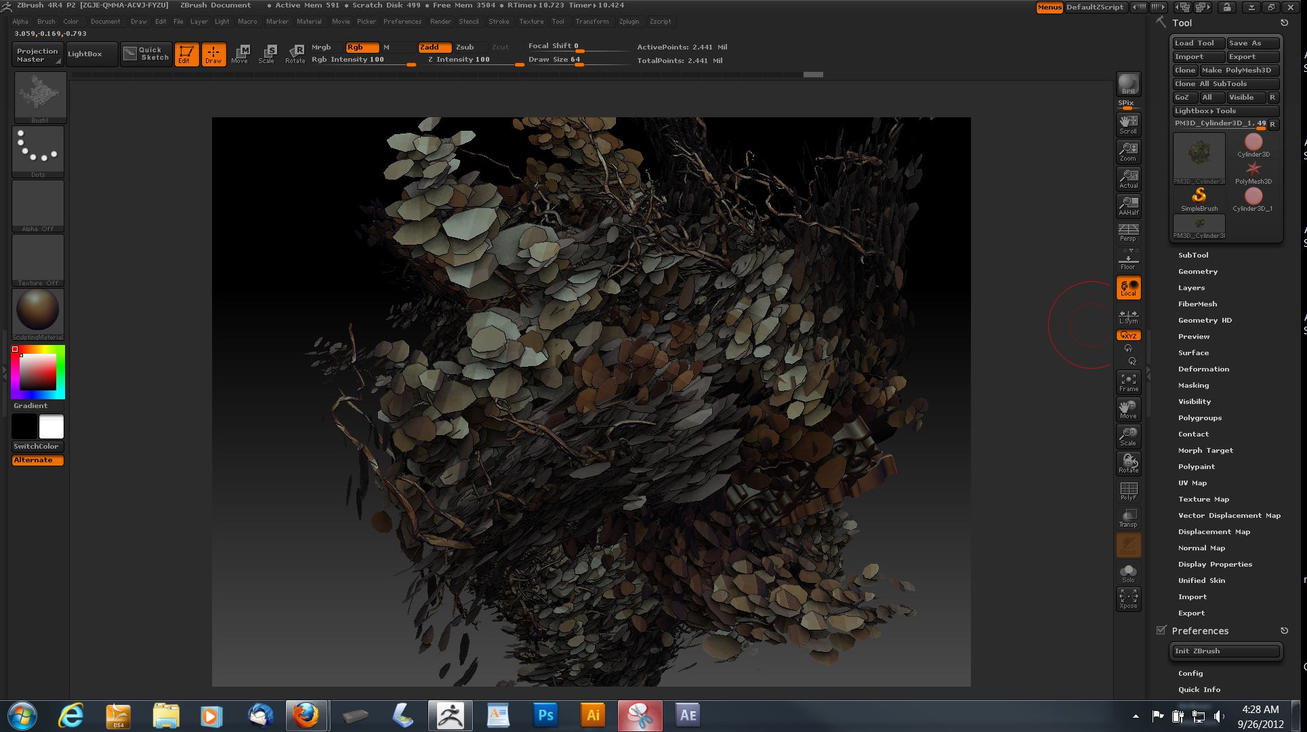
Task: Click the Xpose icon
Action: tap(1128, 598)
